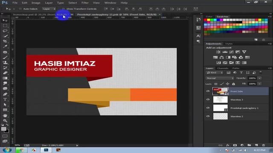Open the blend mode Normal dropdown
Screen dimensions: 273x153
point(220,78)
